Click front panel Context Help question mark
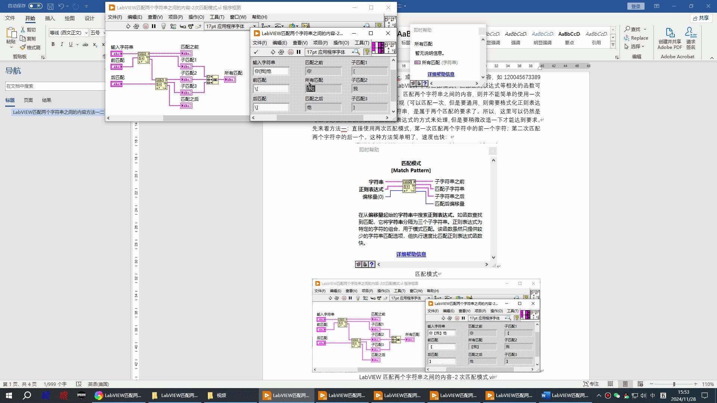 [367, 52]
